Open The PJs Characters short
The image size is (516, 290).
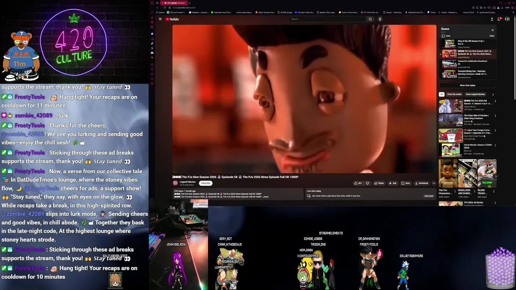(447, 178)
